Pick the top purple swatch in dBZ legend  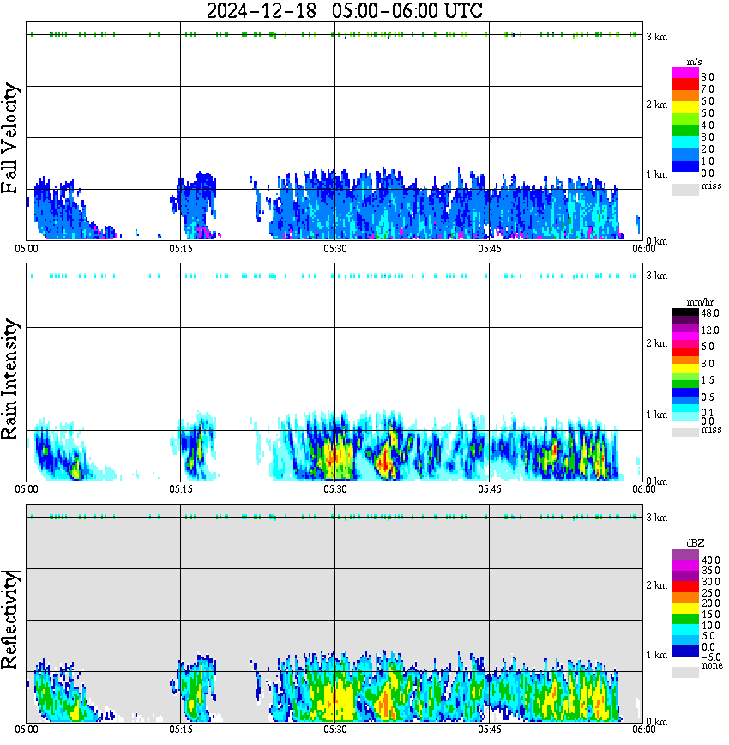[685, 555]
